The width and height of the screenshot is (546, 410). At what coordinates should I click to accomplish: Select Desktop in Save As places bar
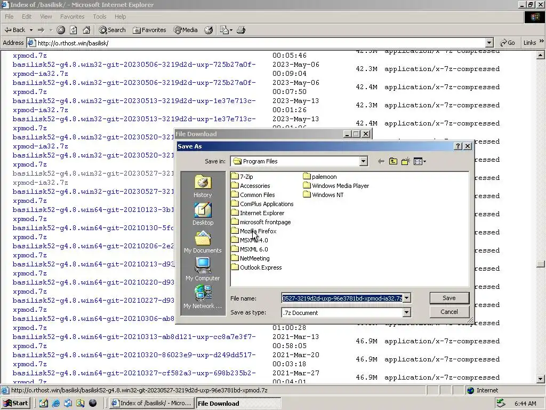pos(203,214)
